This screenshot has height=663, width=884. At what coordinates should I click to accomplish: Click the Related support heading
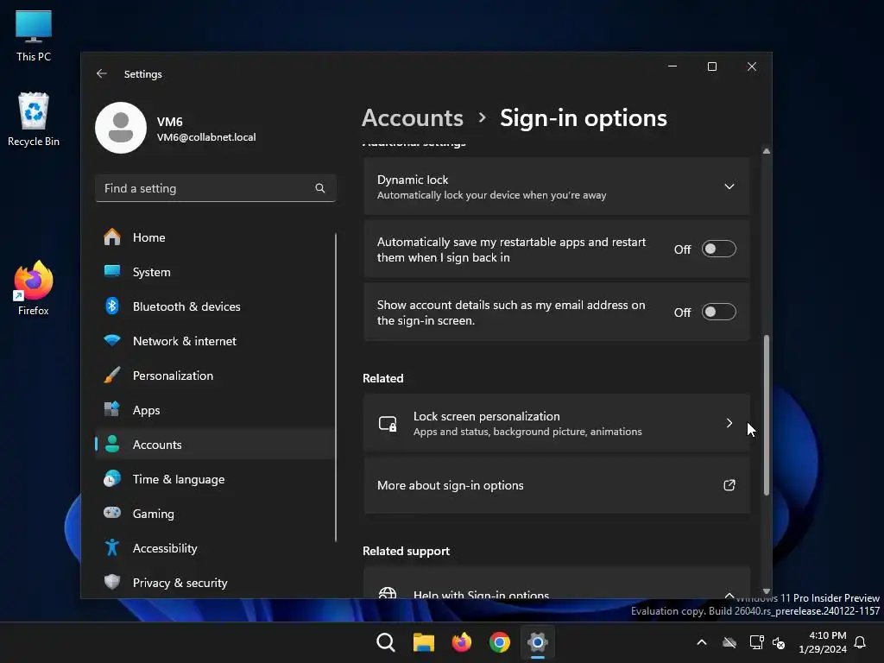[406, 551]
